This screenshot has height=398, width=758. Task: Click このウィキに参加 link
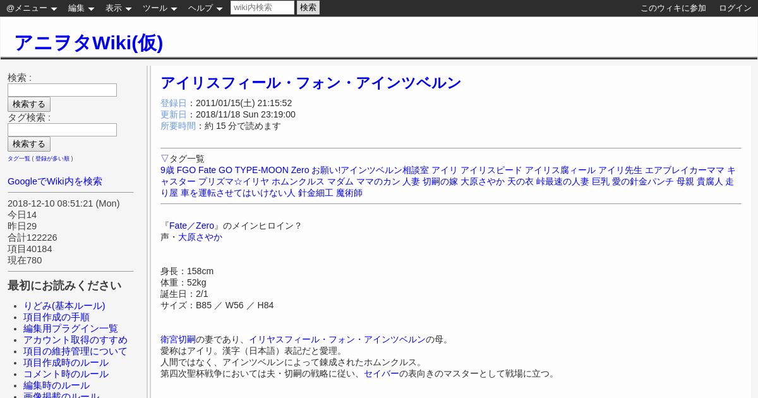[673, 8]
